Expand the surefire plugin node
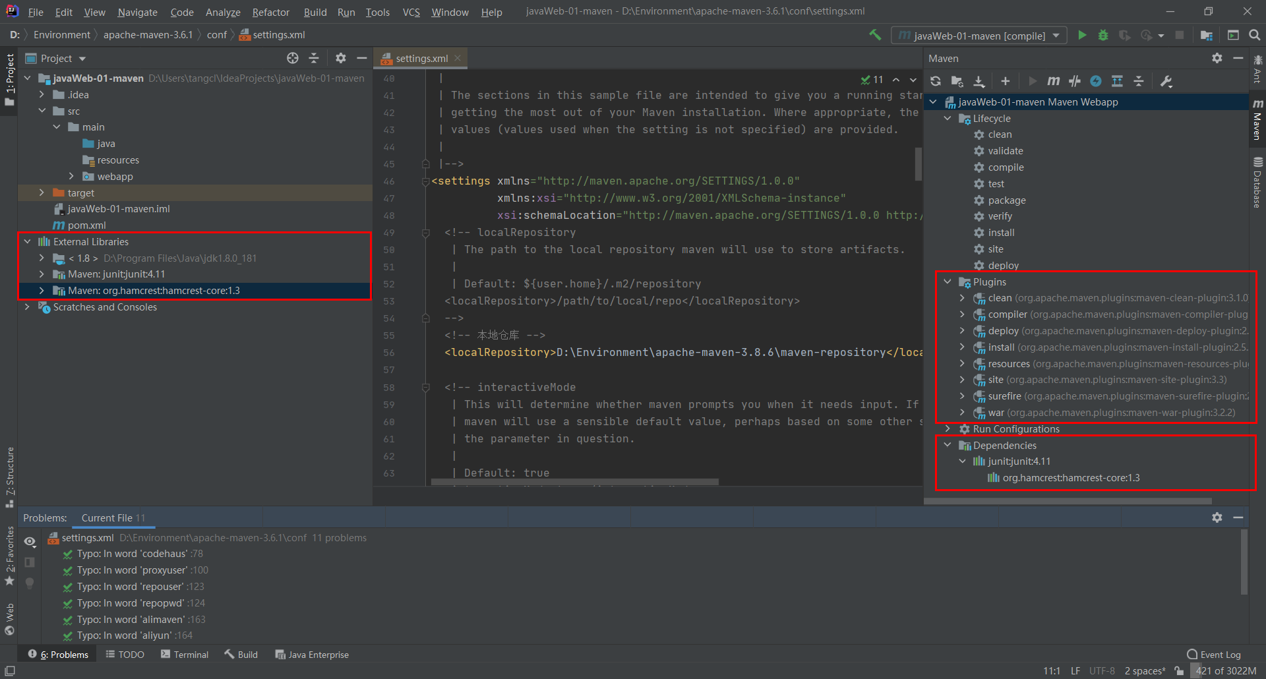This screenshot has width=1266, height=679. (x=962, y=396)
